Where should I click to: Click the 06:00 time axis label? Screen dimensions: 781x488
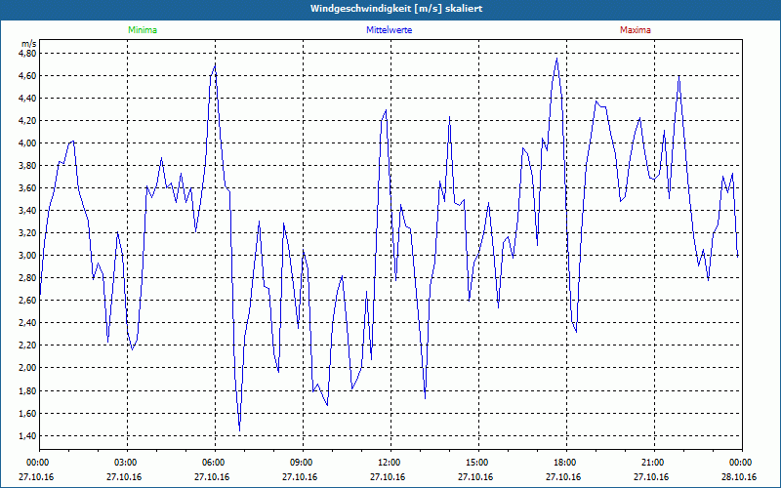click(215, 463)
